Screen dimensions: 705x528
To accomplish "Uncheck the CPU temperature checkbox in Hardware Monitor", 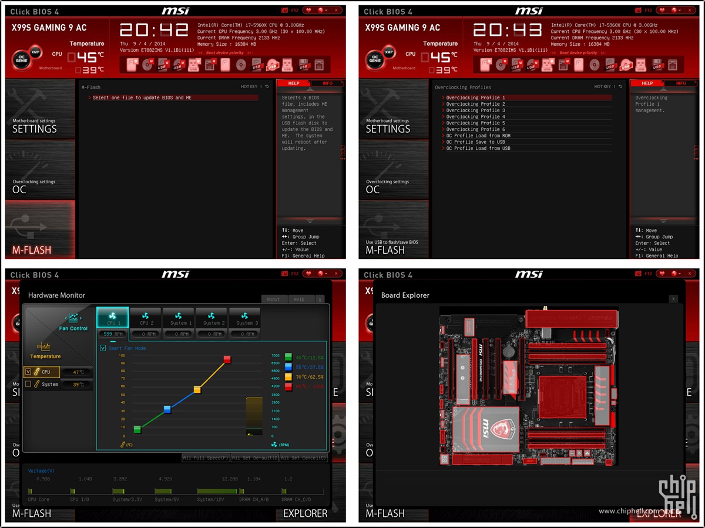I will pos(28,372).
